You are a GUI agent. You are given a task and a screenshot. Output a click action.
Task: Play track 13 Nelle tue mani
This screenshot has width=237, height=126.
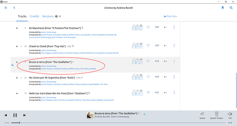click(x=17, y=93)
